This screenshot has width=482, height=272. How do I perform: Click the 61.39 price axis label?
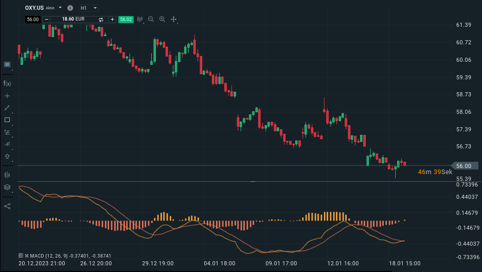click(x=463, y=25)
